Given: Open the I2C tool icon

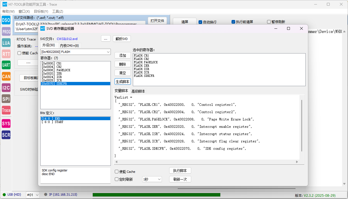Looking at the screenshot, I should pos(6,88).
